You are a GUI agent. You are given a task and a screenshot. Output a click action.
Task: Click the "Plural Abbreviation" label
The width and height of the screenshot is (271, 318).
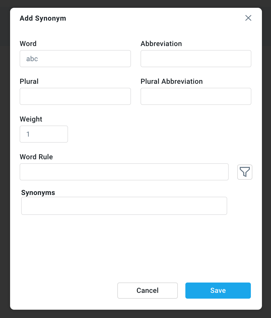click(x=172, y=82)
